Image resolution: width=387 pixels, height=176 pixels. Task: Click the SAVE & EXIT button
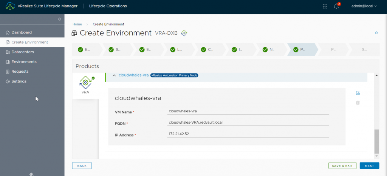coord(342,166)
